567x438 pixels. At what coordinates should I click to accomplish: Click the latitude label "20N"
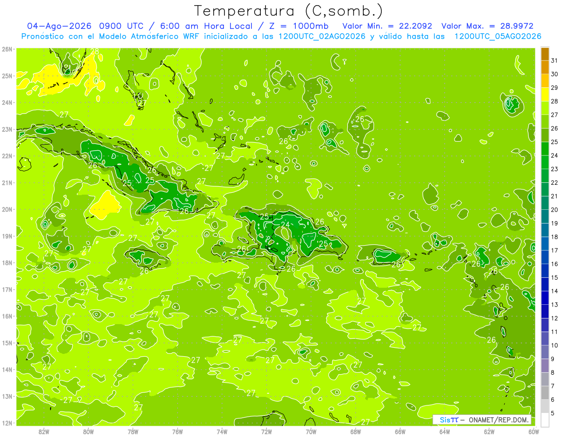8,209
